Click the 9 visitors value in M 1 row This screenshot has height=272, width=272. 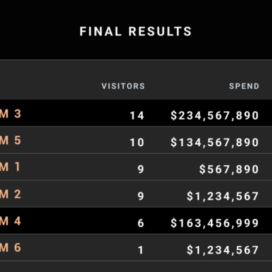tap(141, 169)
